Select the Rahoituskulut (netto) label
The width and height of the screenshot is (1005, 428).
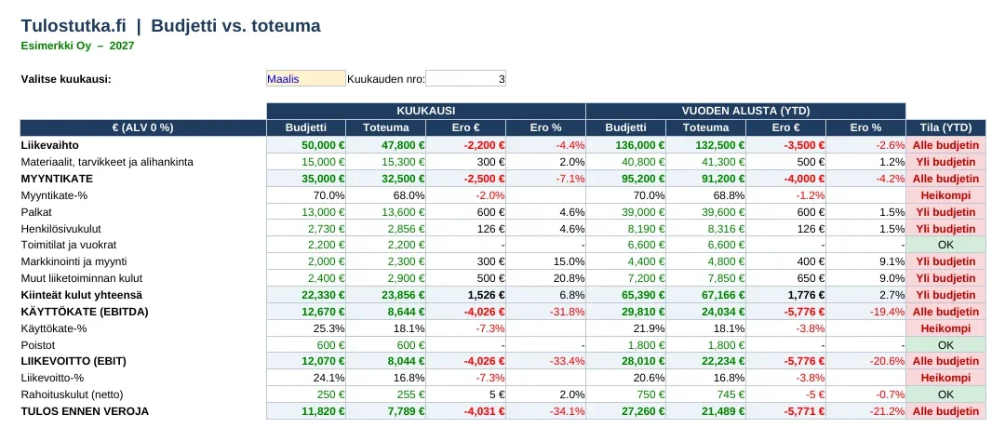pyautogui.click(x=72, y=395)
